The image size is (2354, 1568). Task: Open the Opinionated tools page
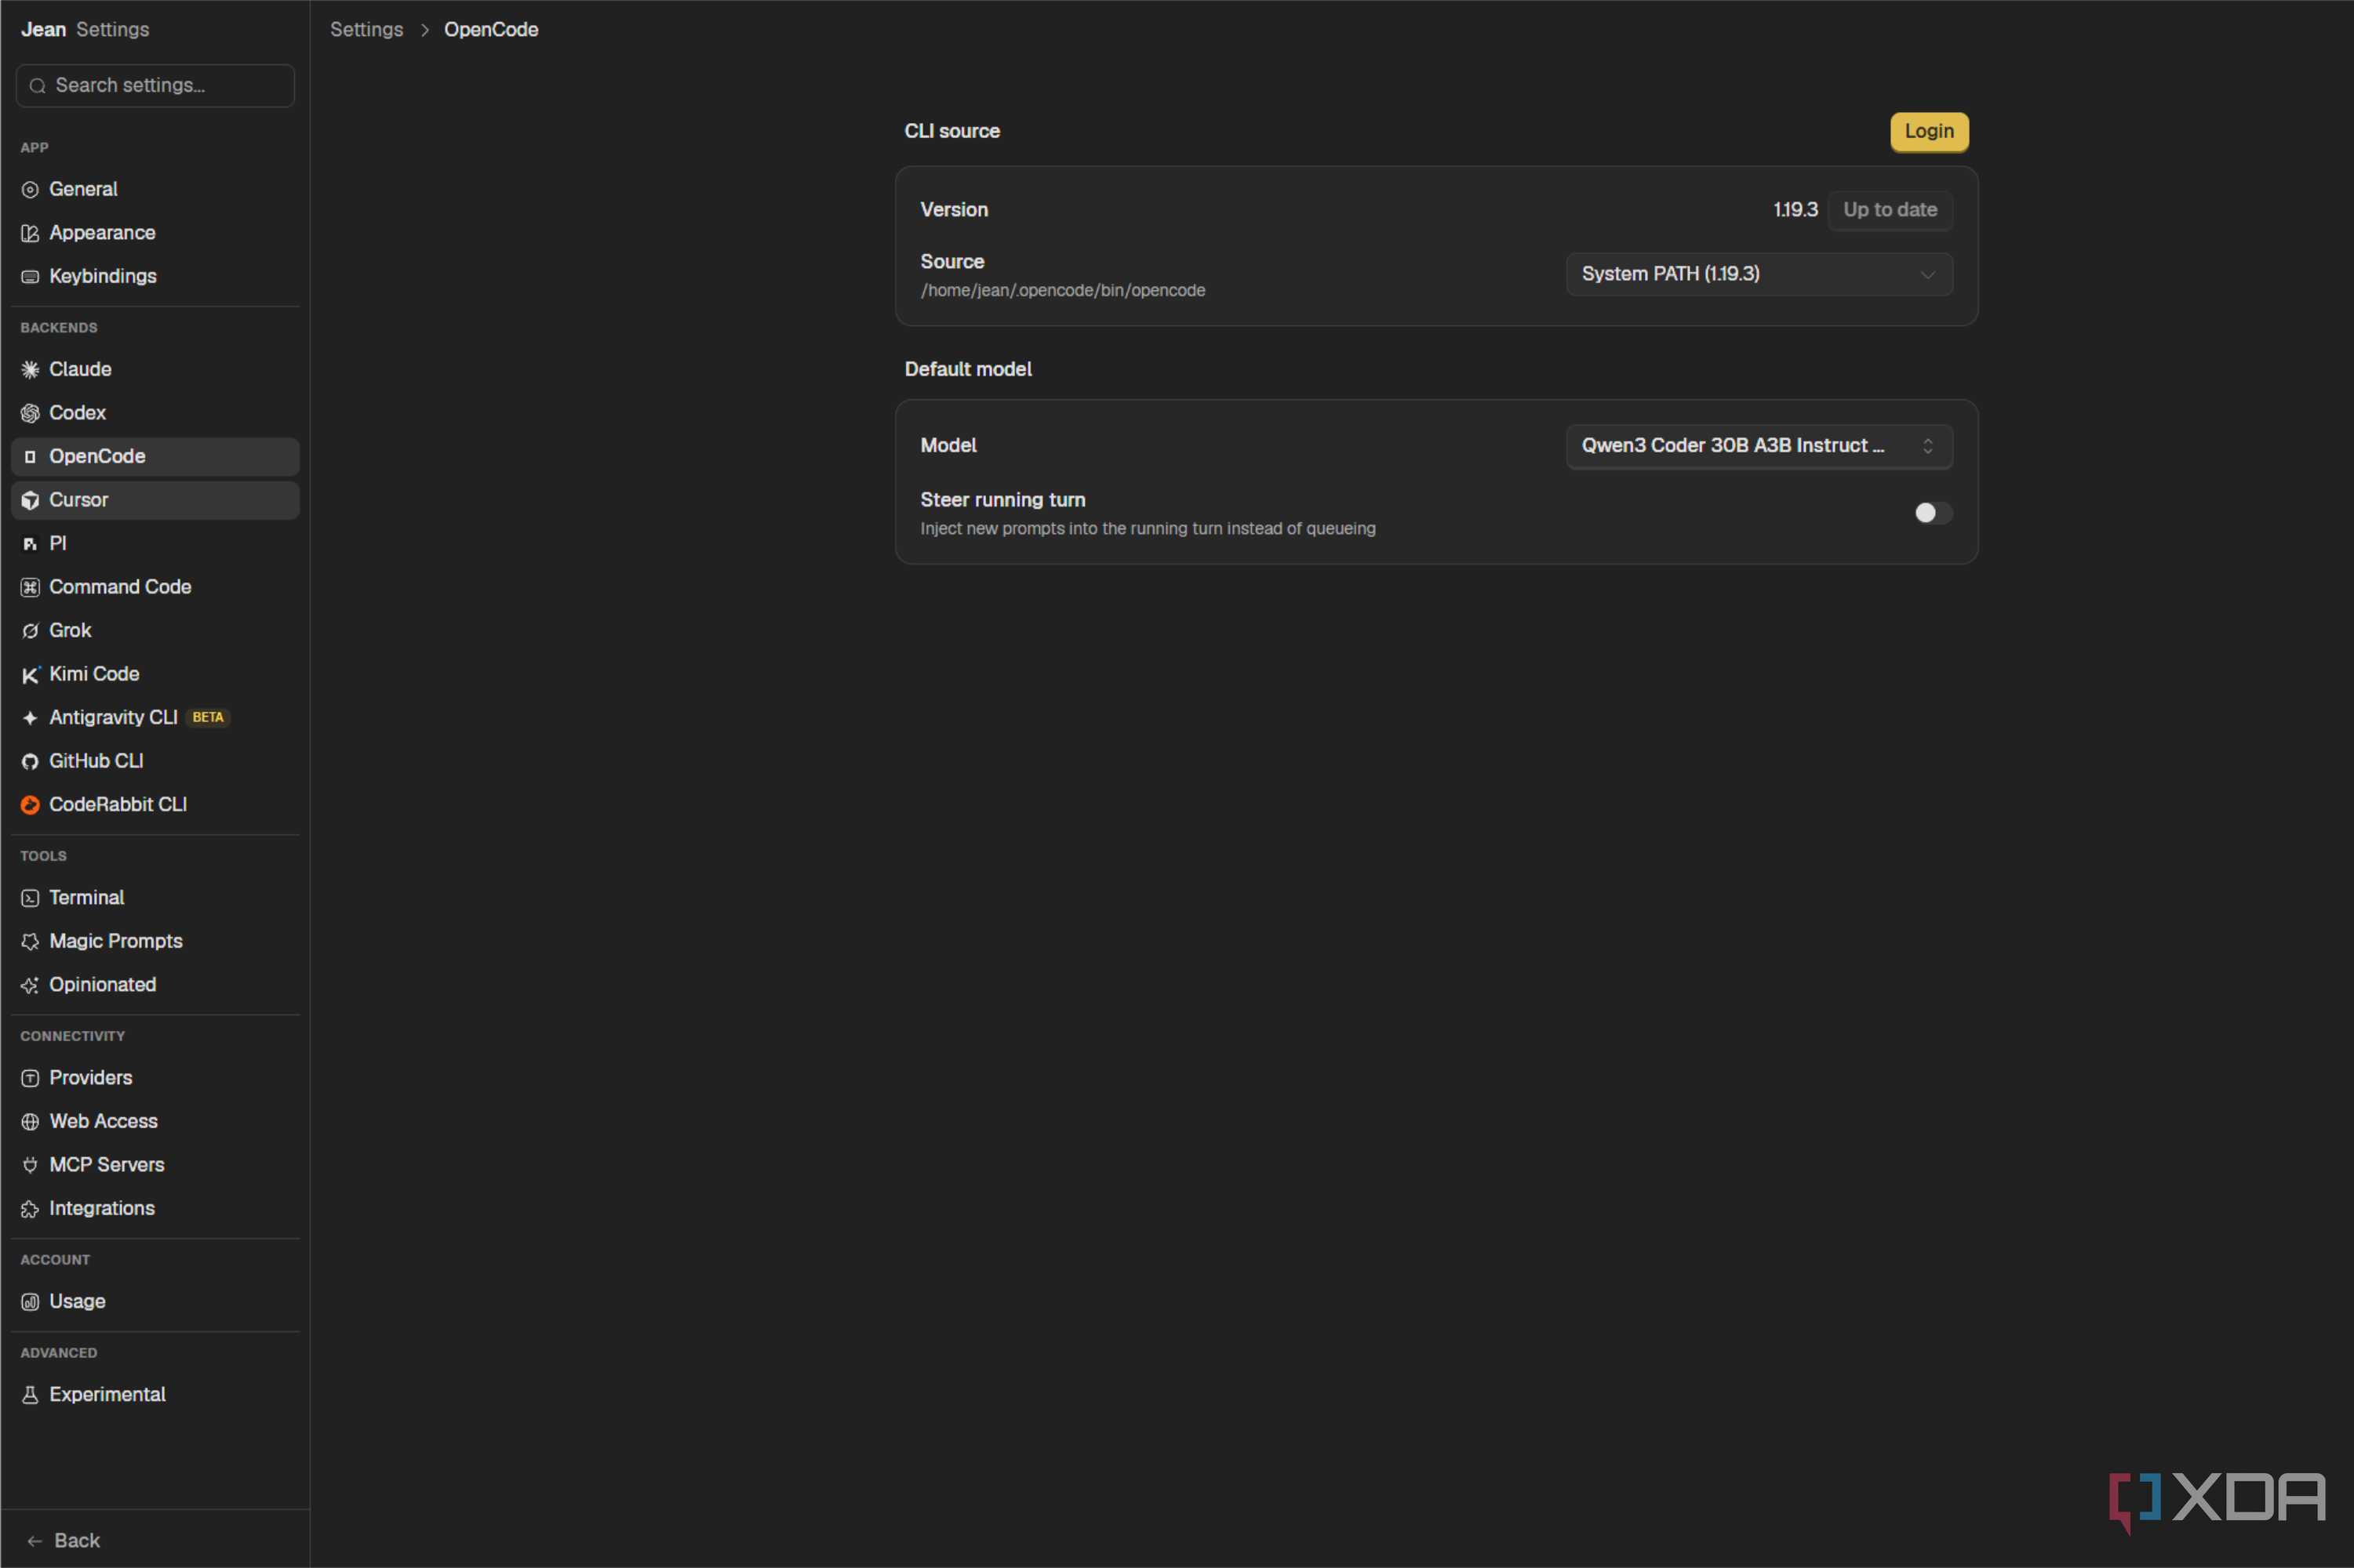point(155,985)
